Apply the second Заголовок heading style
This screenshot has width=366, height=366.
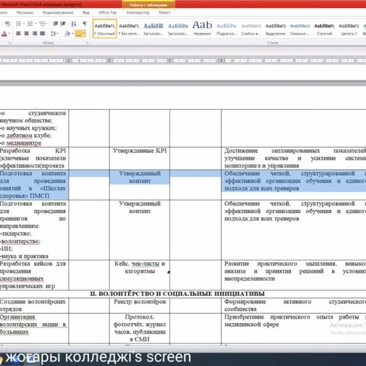tap(178, 29)
